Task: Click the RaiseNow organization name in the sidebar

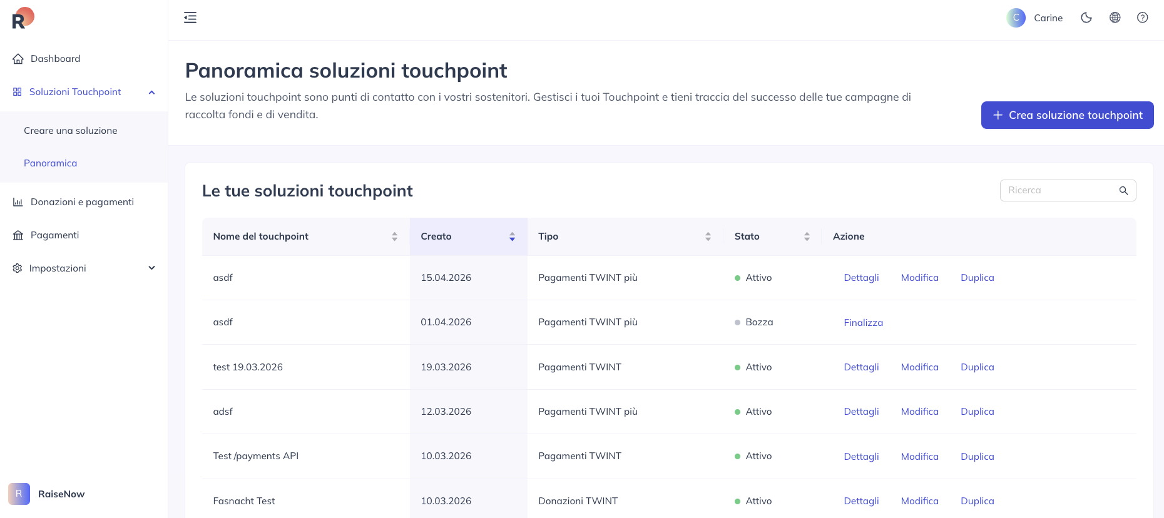Action: 61,494
